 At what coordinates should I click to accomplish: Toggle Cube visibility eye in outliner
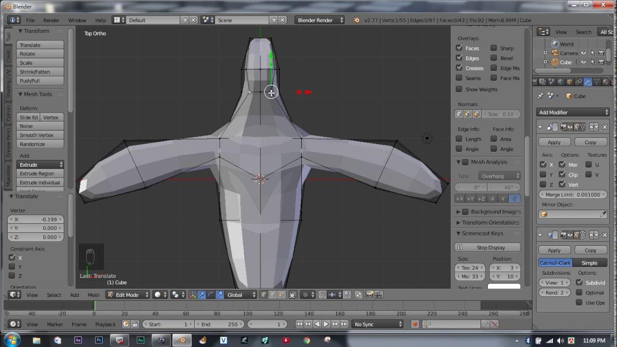583,62
